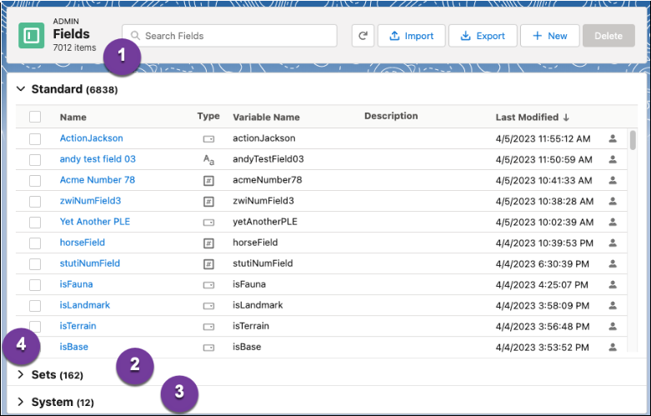Image resolution: width=651 pixels, height=416 pixels.
Task: Click the New field button
Action: tap(549, 36)
